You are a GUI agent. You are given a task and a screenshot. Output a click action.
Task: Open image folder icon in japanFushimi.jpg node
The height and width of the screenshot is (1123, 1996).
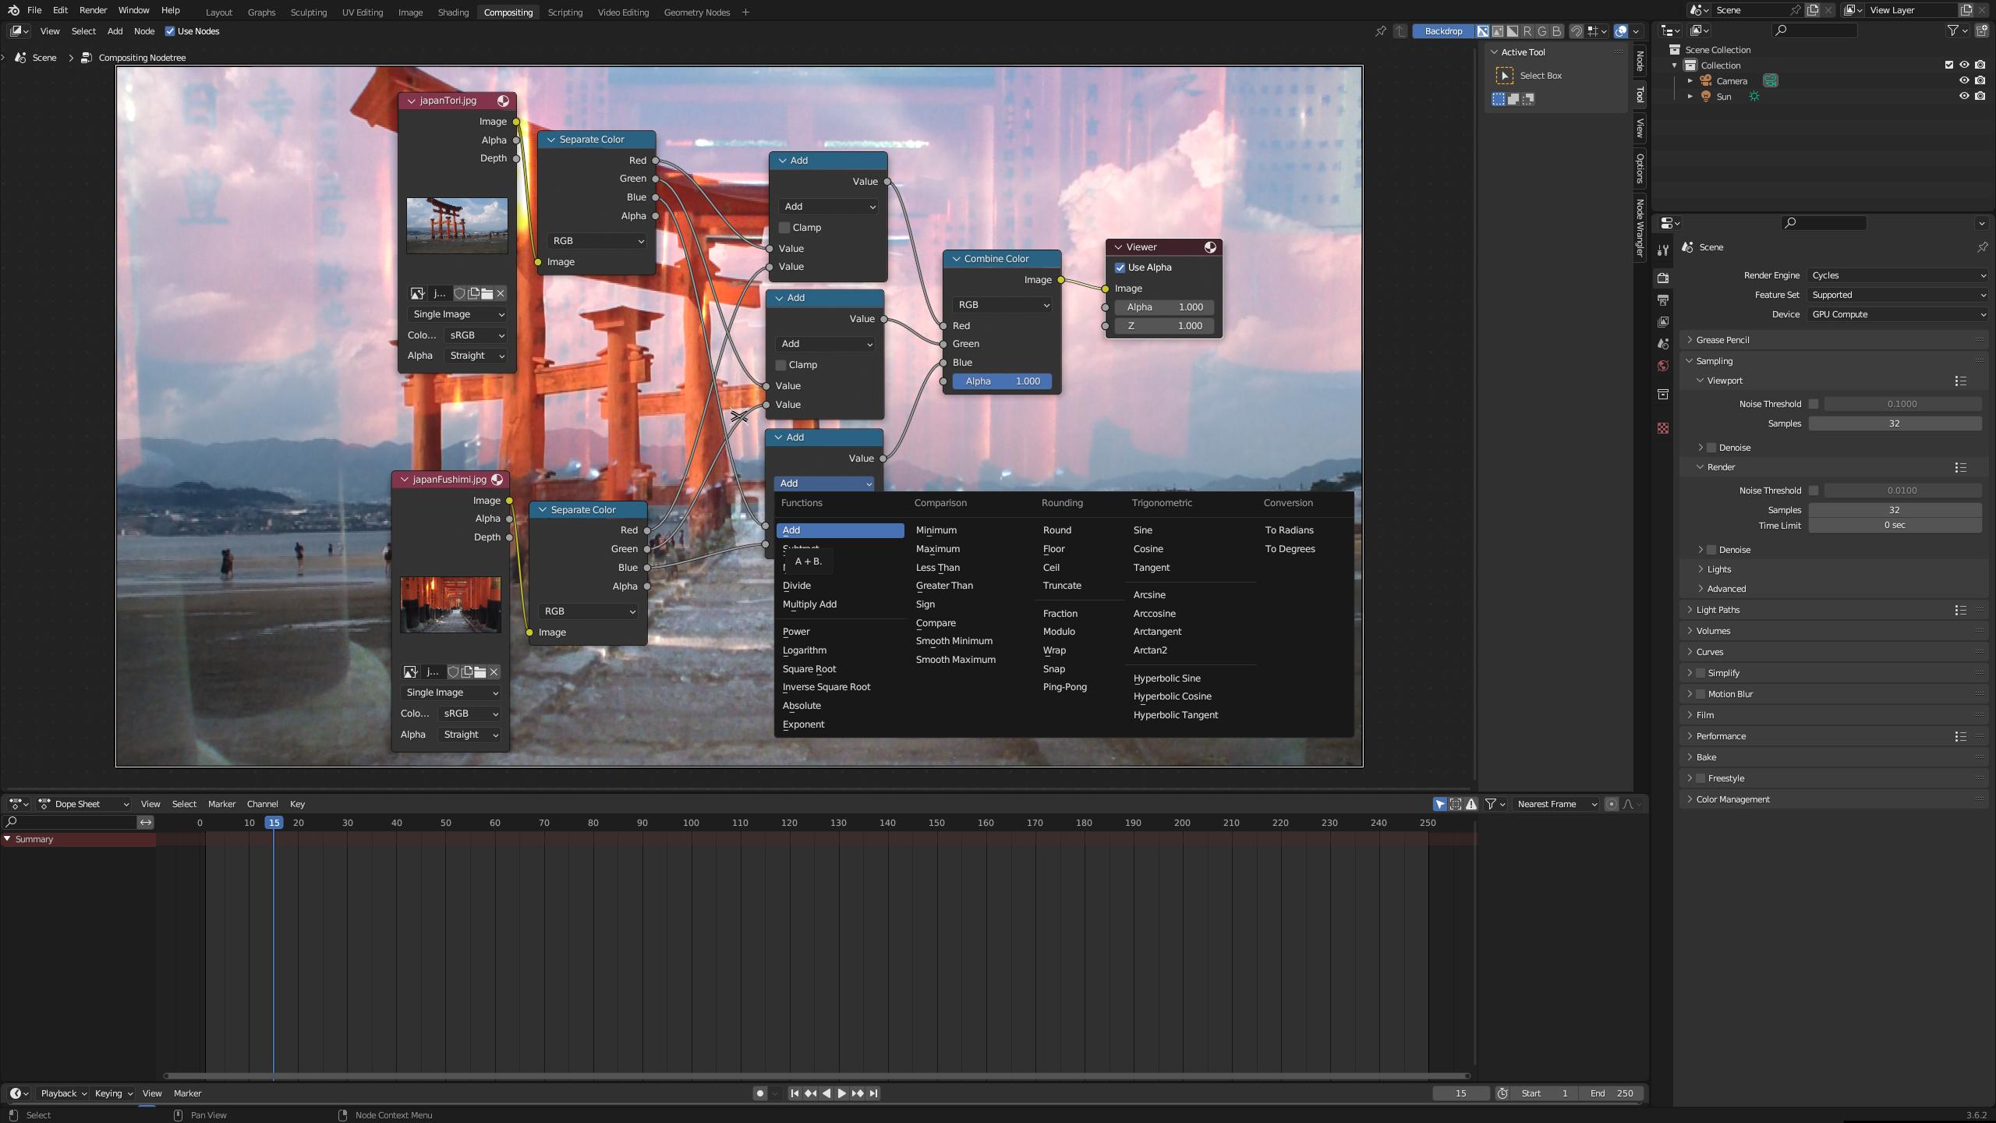(480, 671)
